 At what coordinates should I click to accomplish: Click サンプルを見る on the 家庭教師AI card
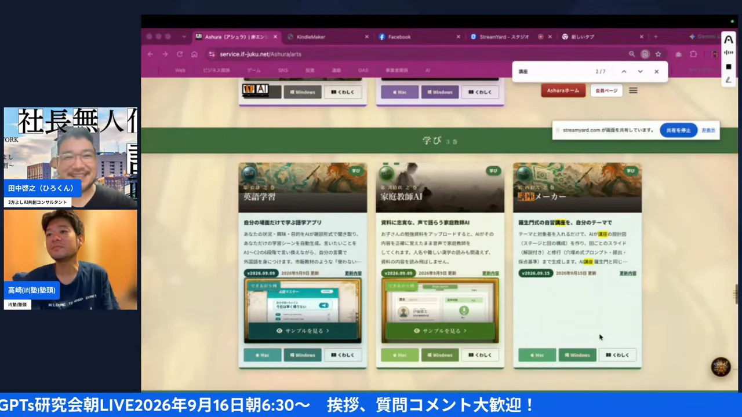[440, 331]
